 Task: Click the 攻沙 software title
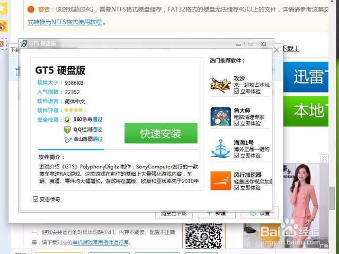[239, 78]
